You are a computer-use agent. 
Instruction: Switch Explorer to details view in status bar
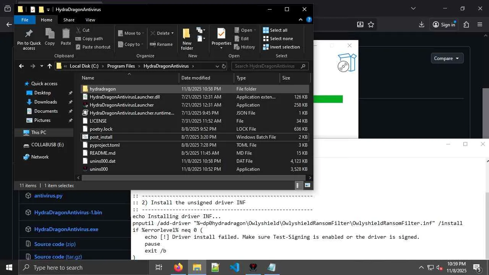(298, 185)
